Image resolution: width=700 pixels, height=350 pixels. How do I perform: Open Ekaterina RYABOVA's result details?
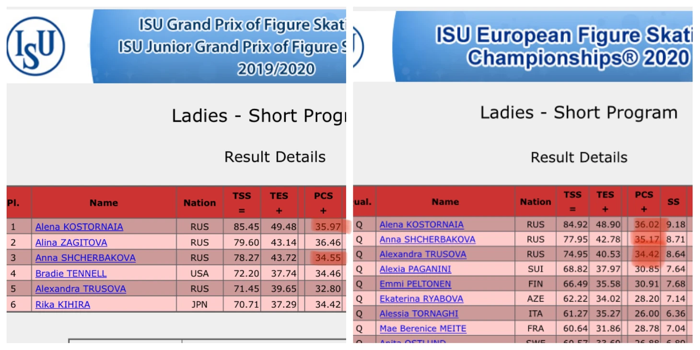pos(421,299)
